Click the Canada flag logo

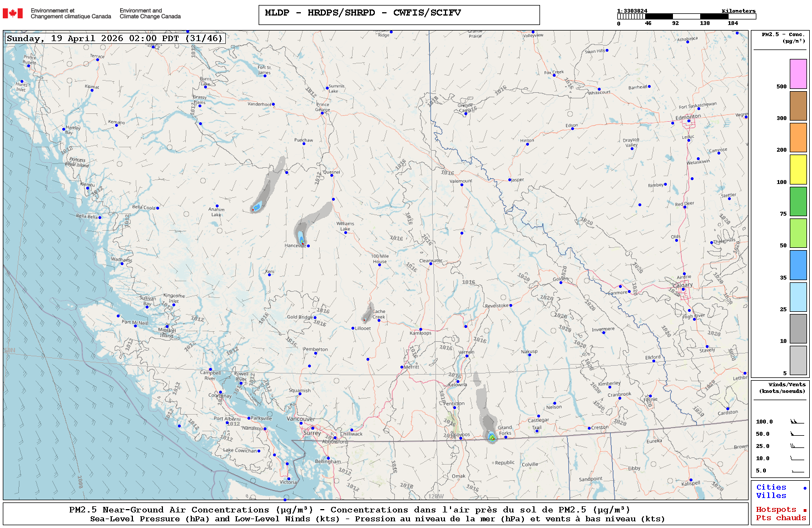pyautogui.click(x=13, y=13)
